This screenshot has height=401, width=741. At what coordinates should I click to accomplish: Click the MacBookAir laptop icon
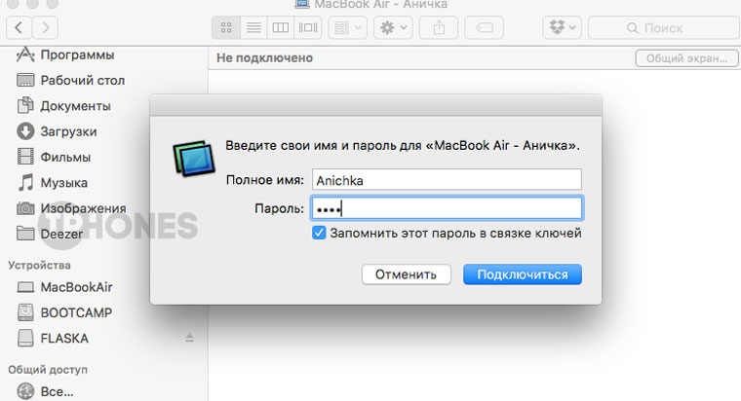pos(25,287)
